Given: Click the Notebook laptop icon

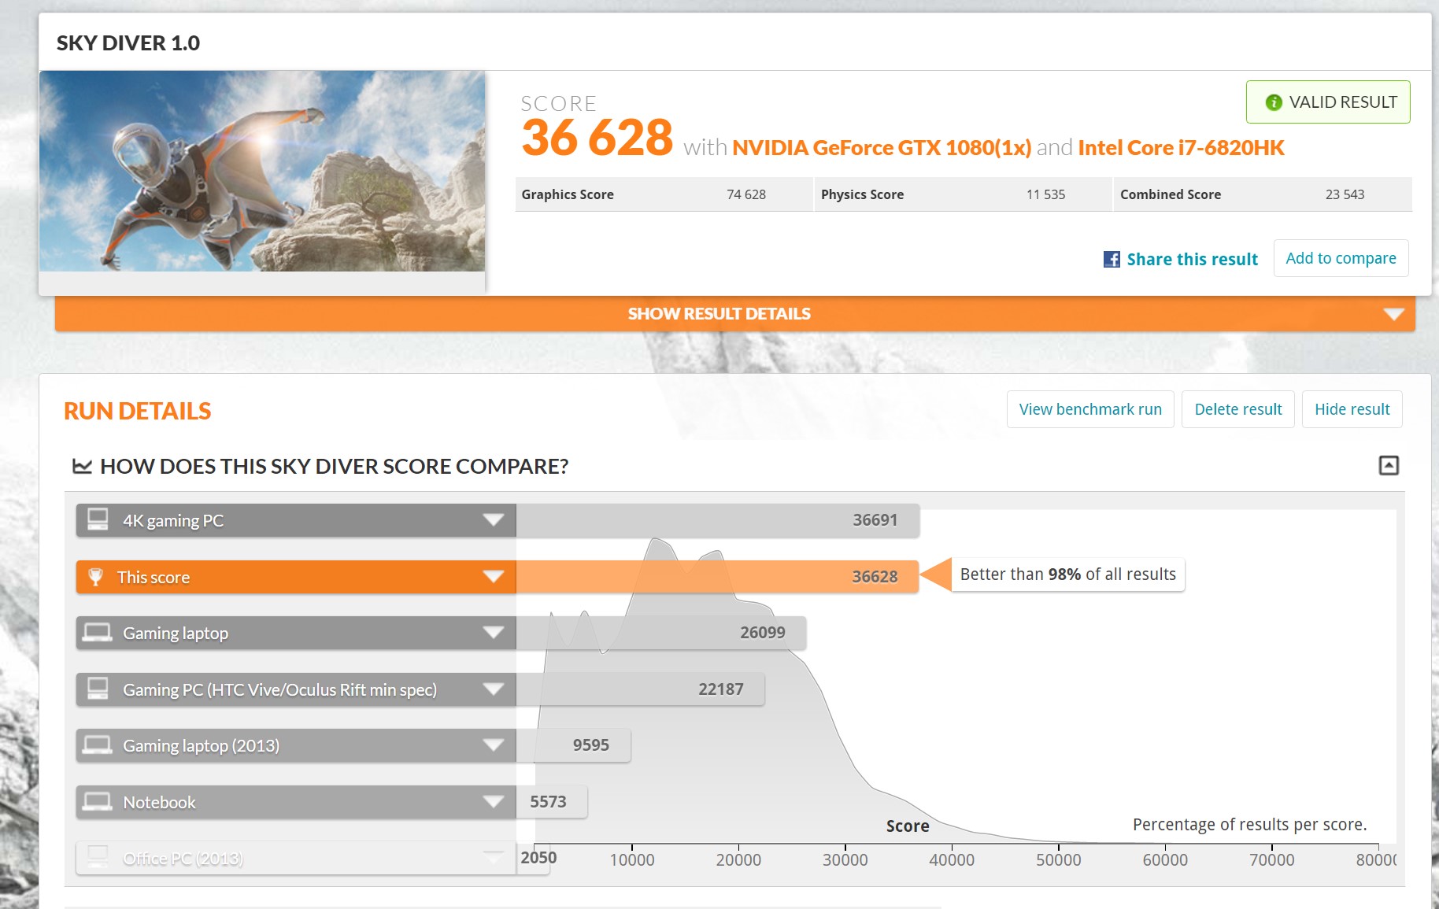Looking at the screenshot, I should coord(98,802).
